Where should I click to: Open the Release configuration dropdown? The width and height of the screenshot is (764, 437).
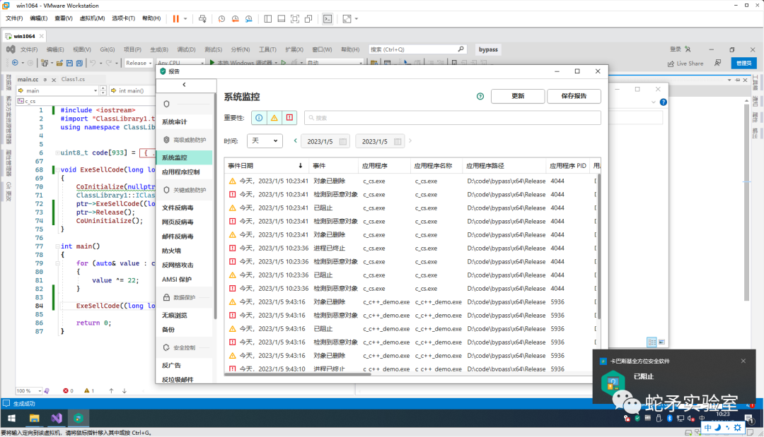[x=139, y=63]
